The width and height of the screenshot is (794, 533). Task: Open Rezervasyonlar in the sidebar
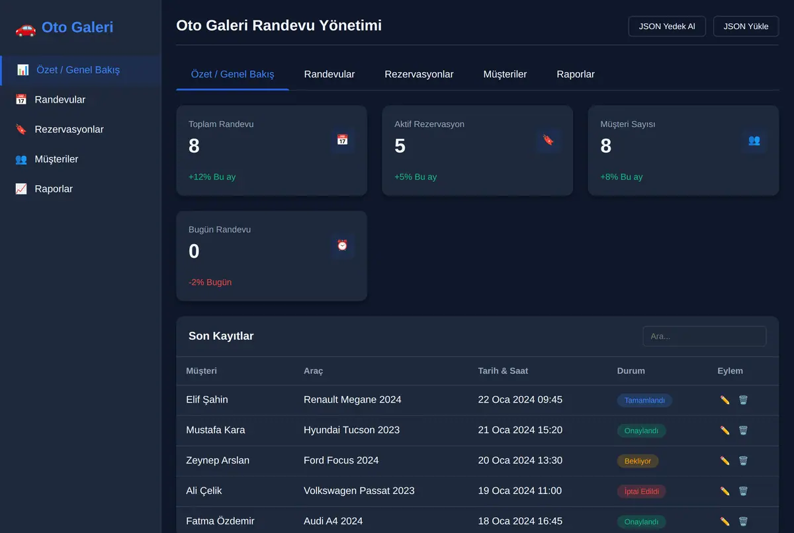pos(81,130)
